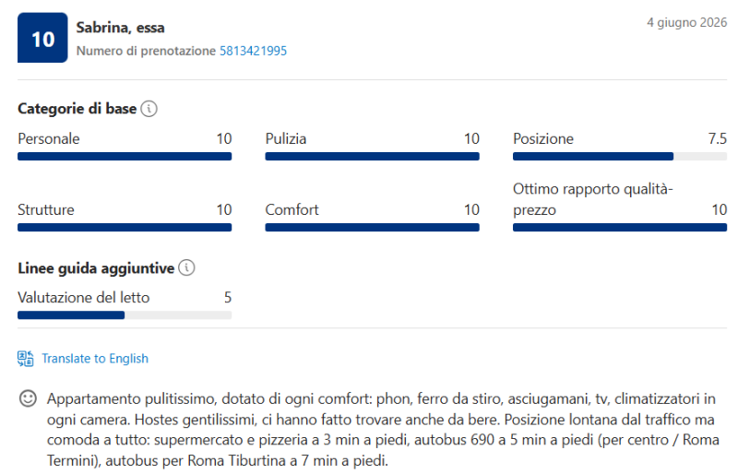Screen dimensions: 738x474
Task: Click the review date 4 giugno 2026
Action: [686, 23]
